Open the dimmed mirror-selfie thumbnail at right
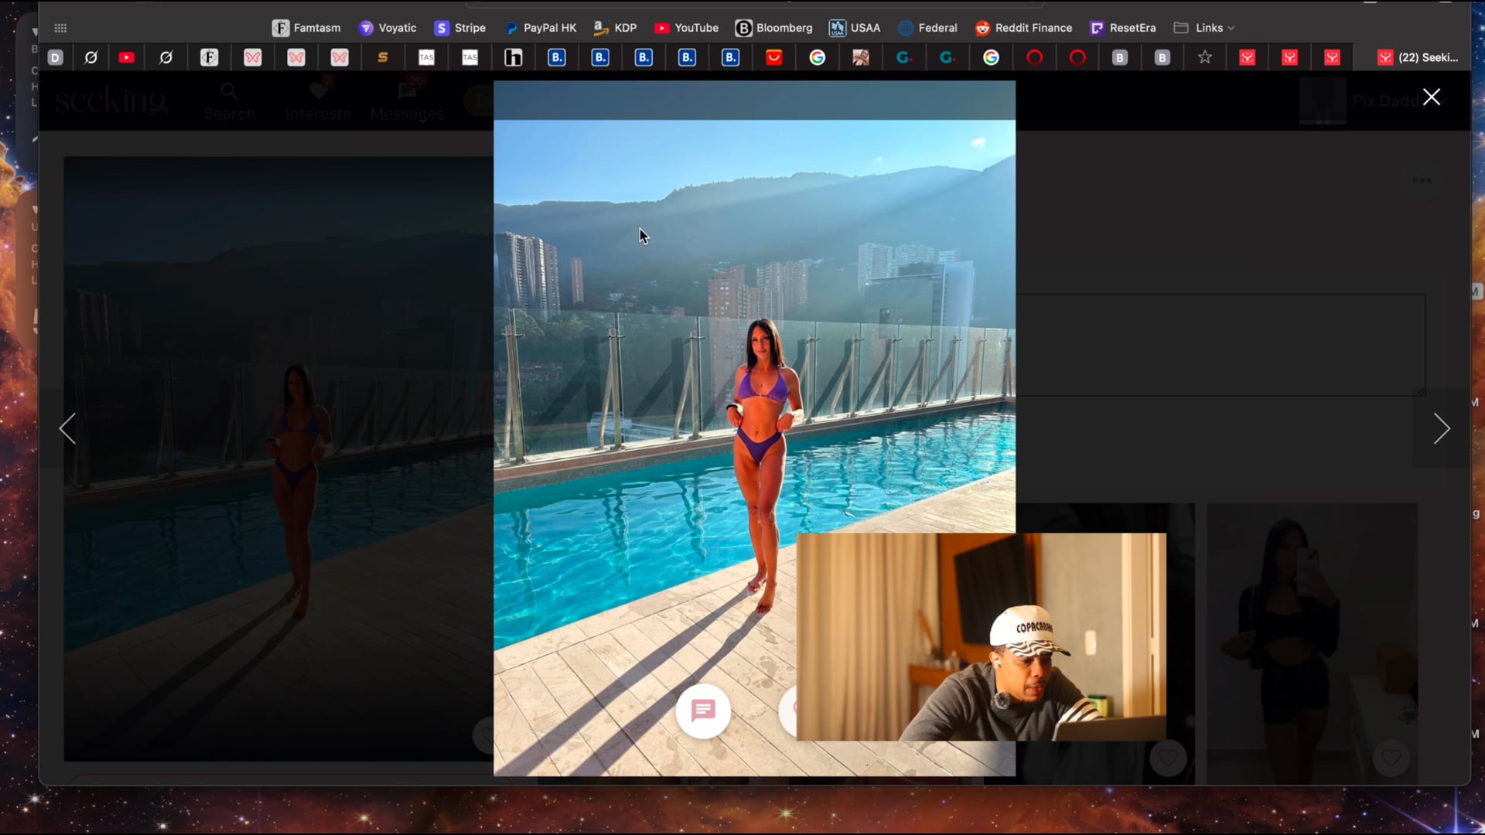This screenshot has width=1485, height=835. click(x=1313, y=643)
